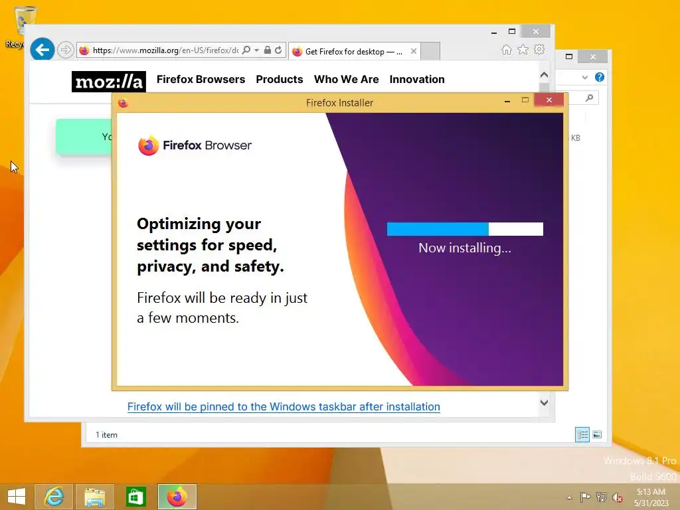Open the Products menu

(x=280, y=80)
